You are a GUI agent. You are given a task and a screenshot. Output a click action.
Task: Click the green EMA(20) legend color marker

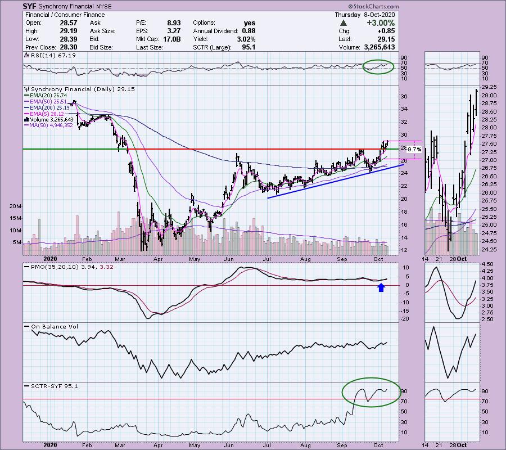click(x=27, y=95)
